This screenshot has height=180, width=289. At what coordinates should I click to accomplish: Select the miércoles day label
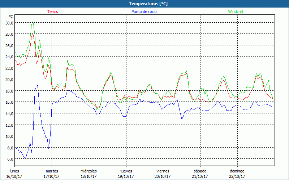(x=89, y=171)
